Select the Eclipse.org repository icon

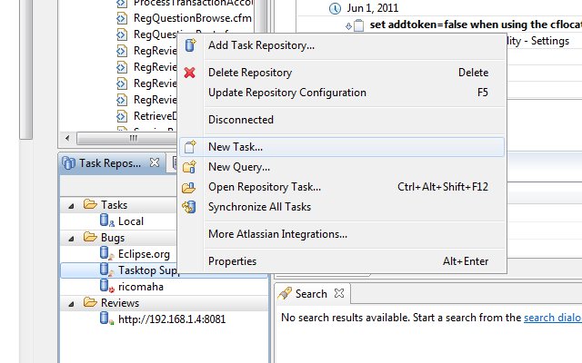pos(107,254)
